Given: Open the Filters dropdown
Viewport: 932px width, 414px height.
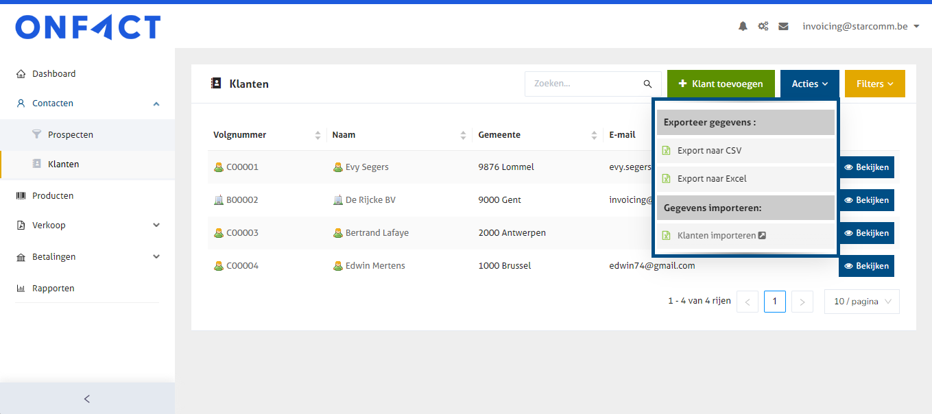Looking at the screenshot, I should pos(874,84).
